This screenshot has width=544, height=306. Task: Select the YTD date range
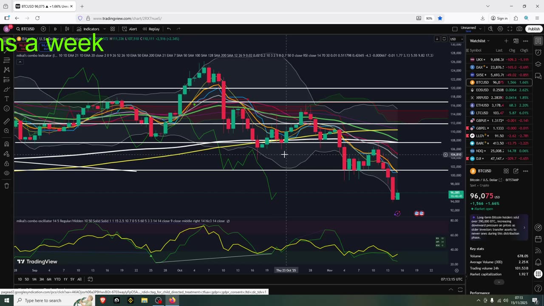click(x=57, y=279)
